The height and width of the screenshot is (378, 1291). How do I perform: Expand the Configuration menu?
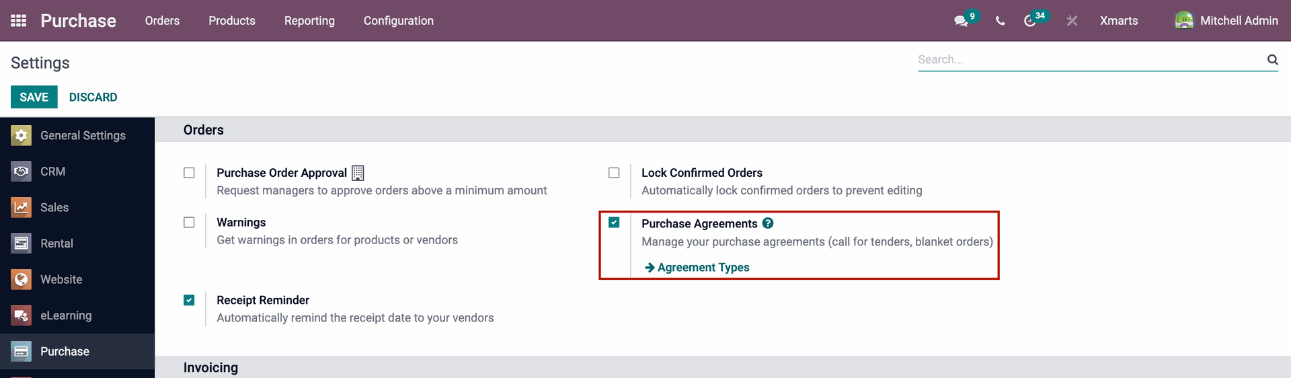click(399, 21)
